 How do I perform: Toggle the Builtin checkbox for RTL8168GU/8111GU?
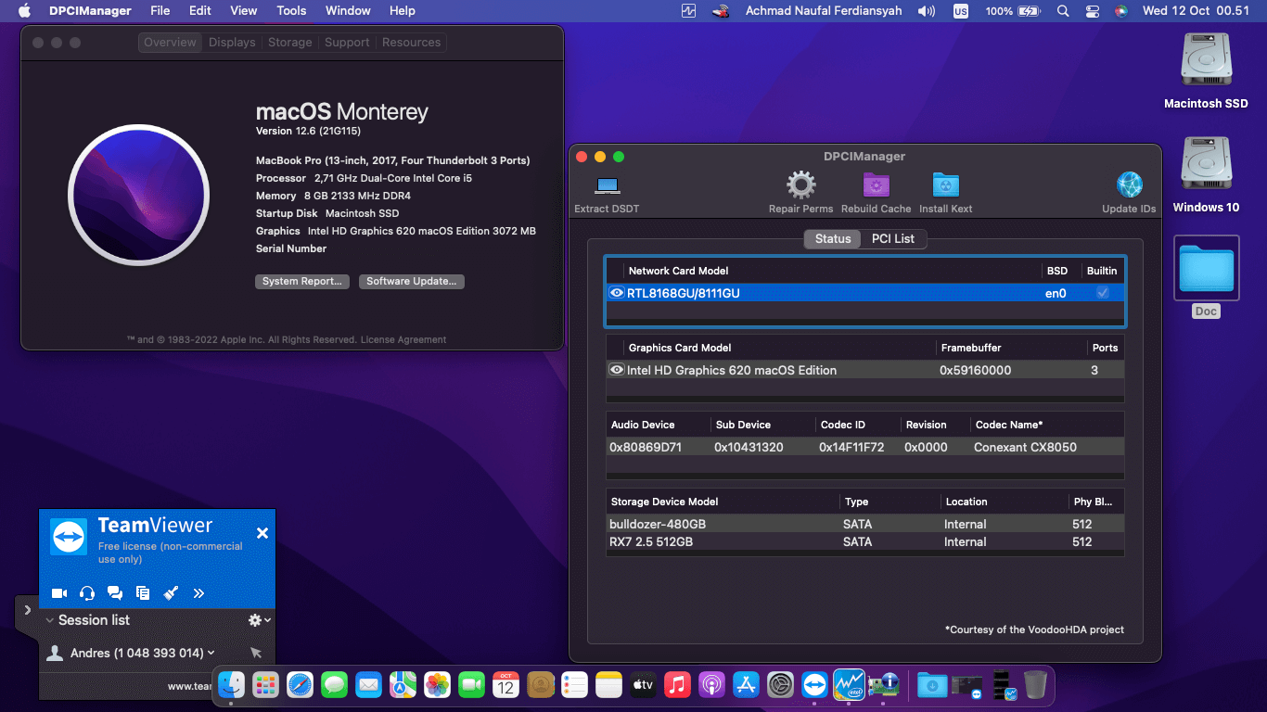1102,293
